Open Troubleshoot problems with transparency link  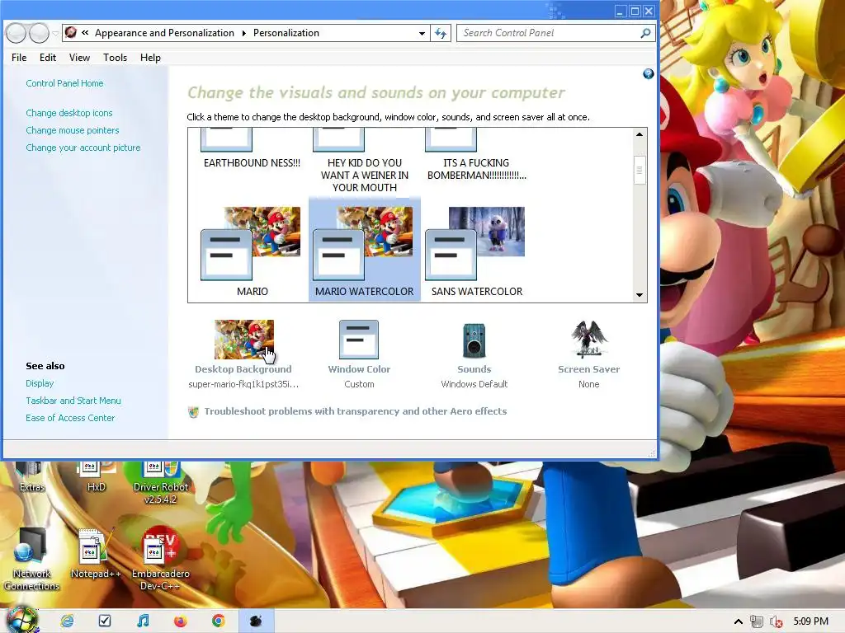356,411
